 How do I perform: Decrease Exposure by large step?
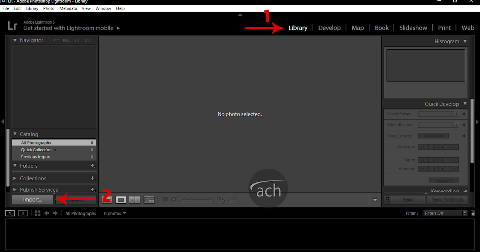[x=423, y=147]
